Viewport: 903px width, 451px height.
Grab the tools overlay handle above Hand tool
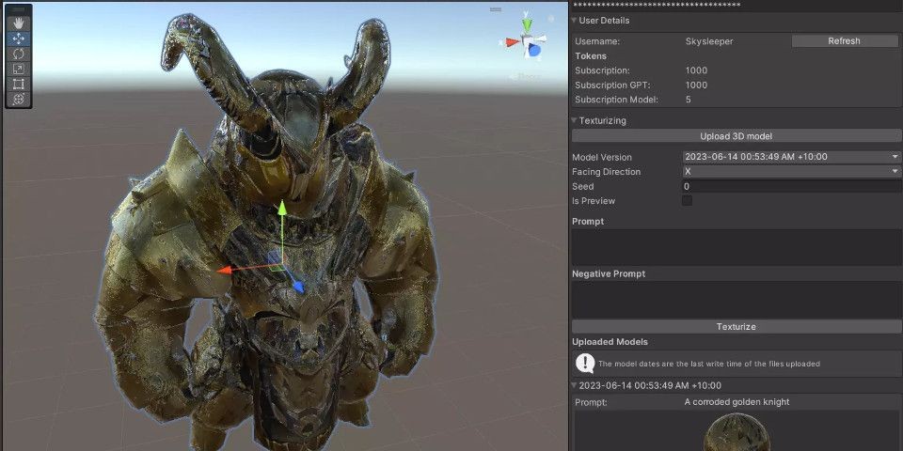(19, 9)
